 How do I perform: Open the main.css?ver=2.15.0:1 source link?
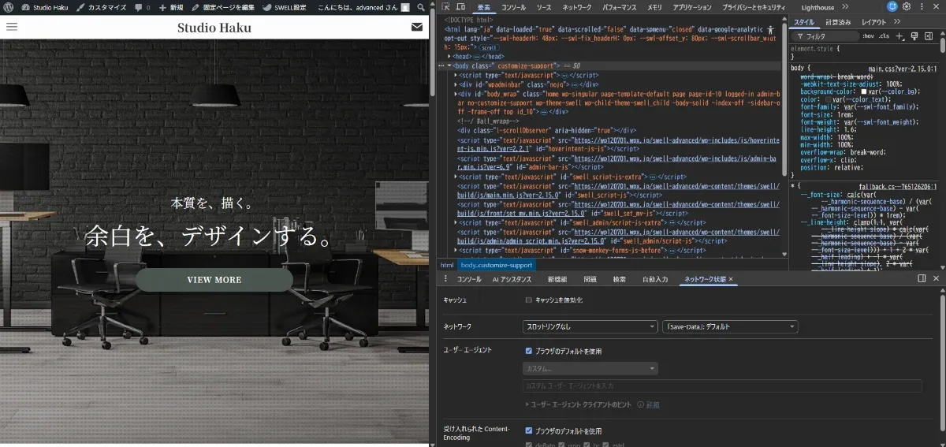pyautogui.click(x=903, y=69)
